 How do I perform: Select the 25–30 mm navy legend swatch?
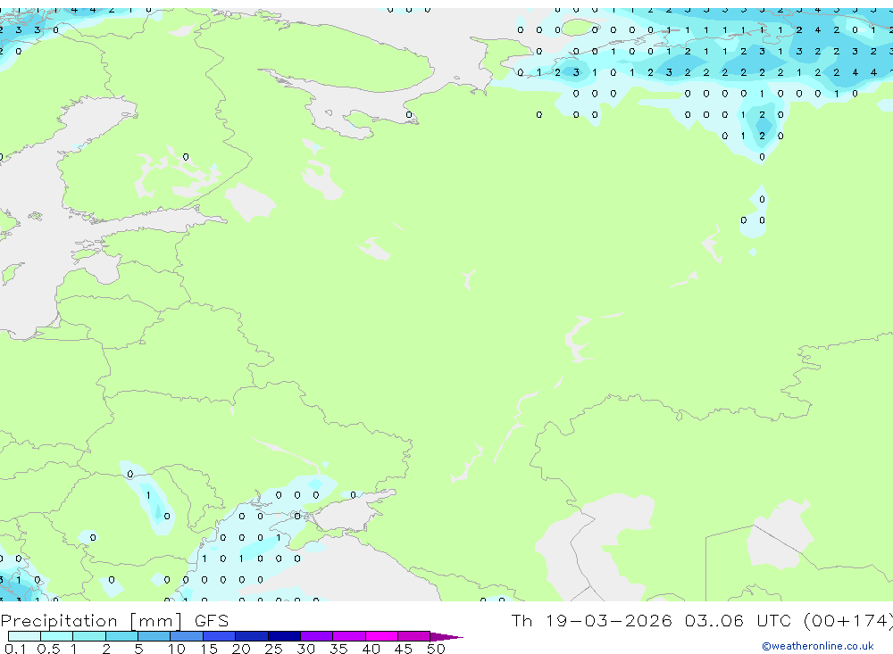pos(284,636)
